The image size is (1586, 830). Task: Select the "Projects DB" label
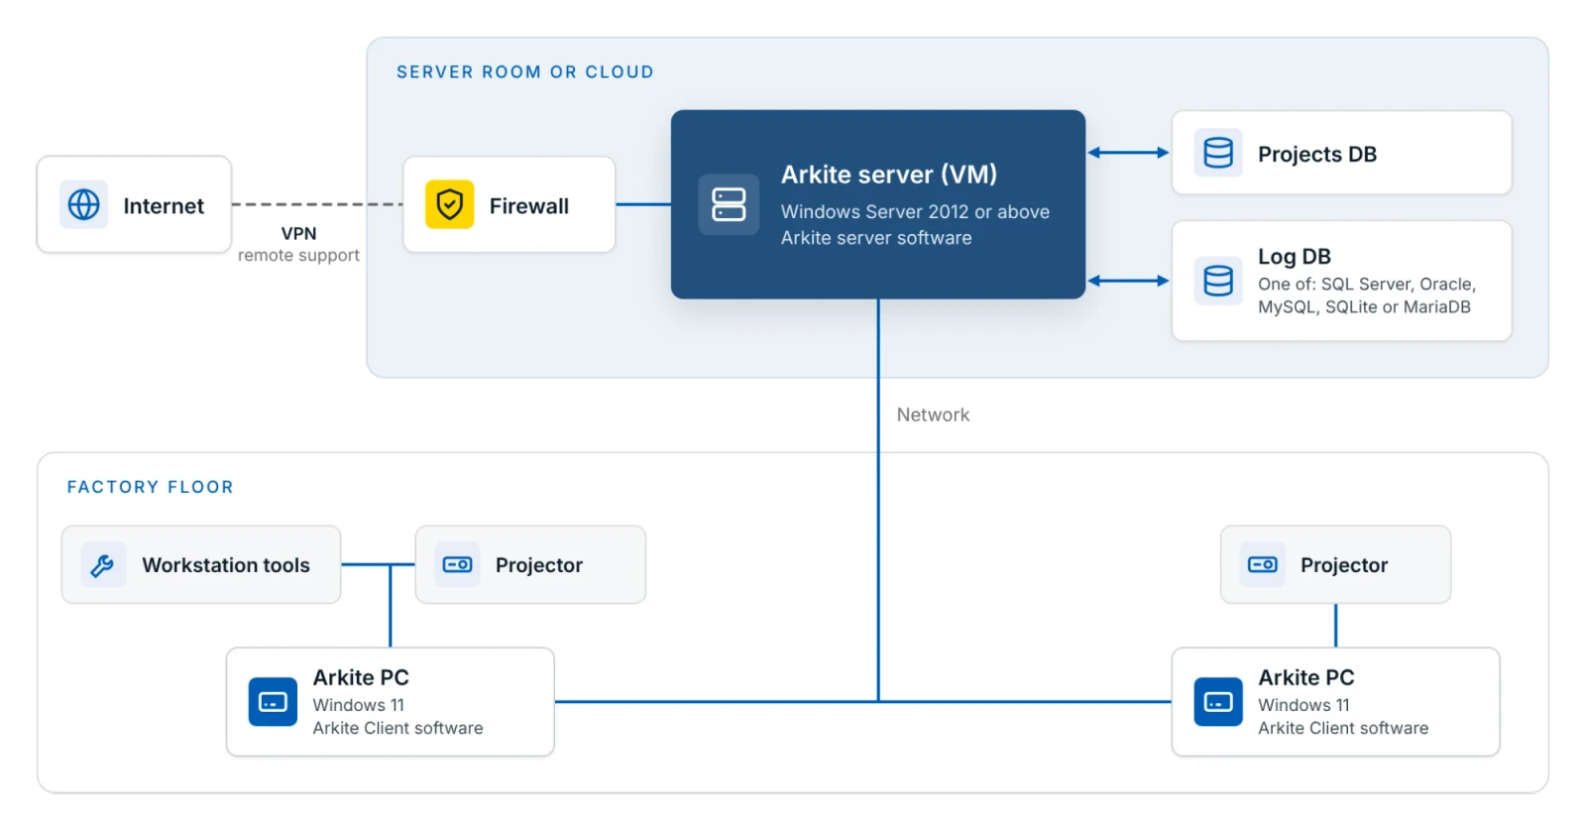(1317, 155)
